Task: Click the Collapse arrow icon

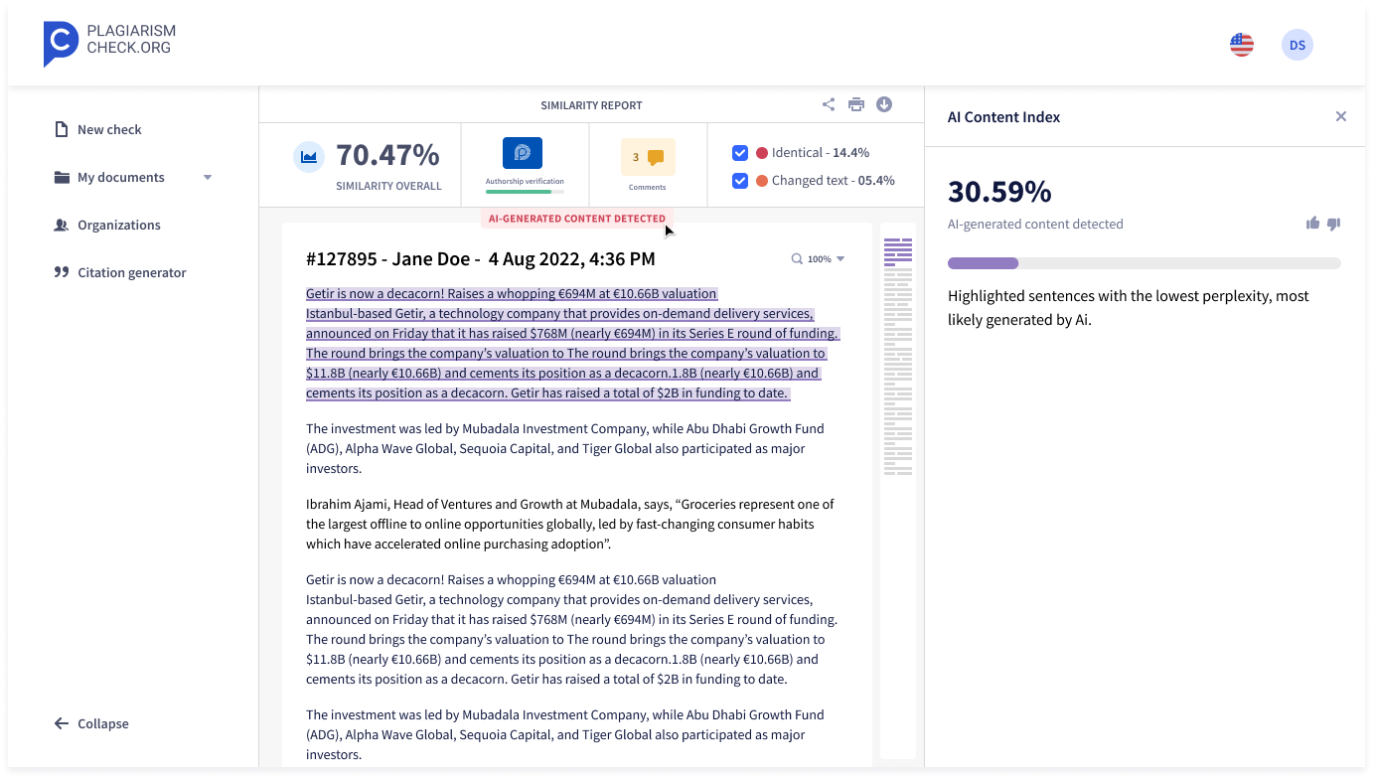Action: 62,723
